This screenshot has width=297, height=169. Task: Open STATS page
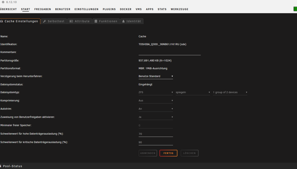coord(162,9)
